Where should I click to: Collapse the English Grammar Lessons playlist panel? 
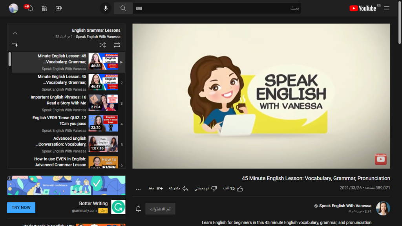[x=15, y=33]
